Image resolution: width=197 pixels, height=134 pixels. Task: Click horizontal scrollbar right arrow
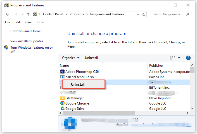(188, 113)
